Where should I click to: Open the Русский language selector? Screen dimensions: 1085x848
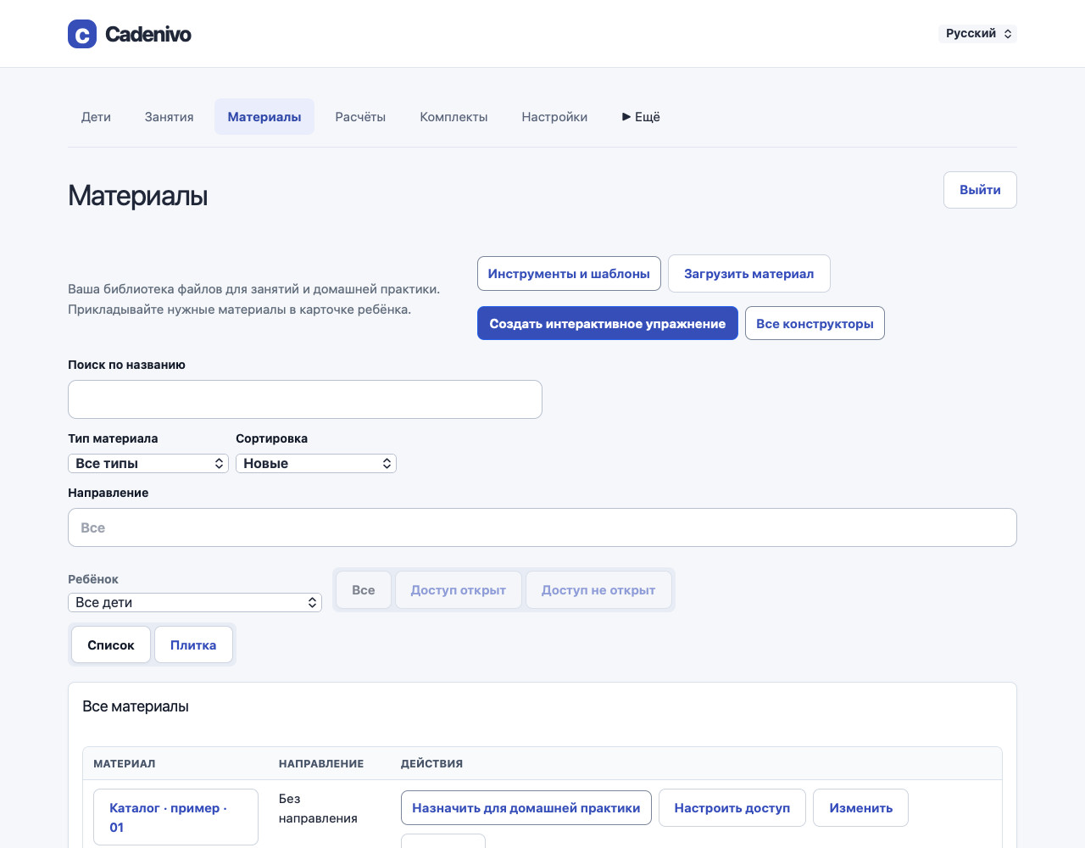[978, 34]
